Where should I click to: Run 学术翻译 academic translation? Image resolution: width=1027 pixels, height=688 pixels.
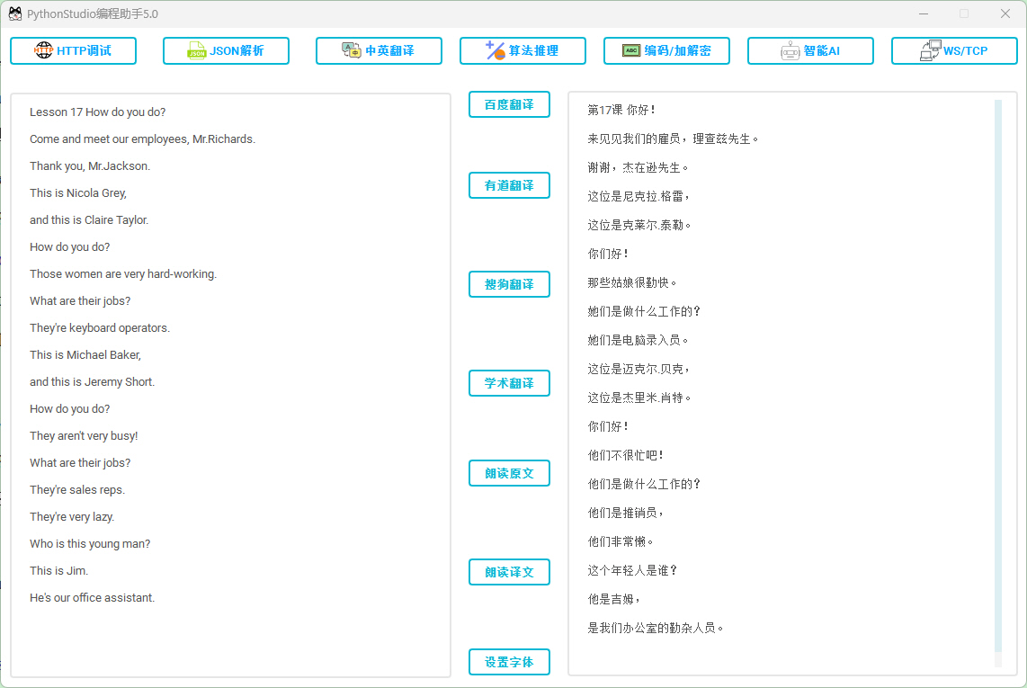[509, 383]
